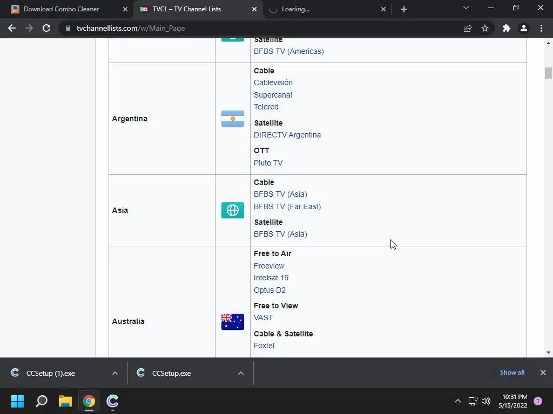The width and height of the screenshot is (553, 414).
Task: Open the Intelsat 19 link
Action: (271, 278)
